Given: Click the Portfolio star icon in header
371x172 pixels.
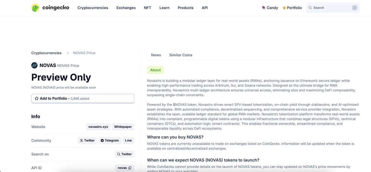Looking at the screenshot, I should pos(284,8).
